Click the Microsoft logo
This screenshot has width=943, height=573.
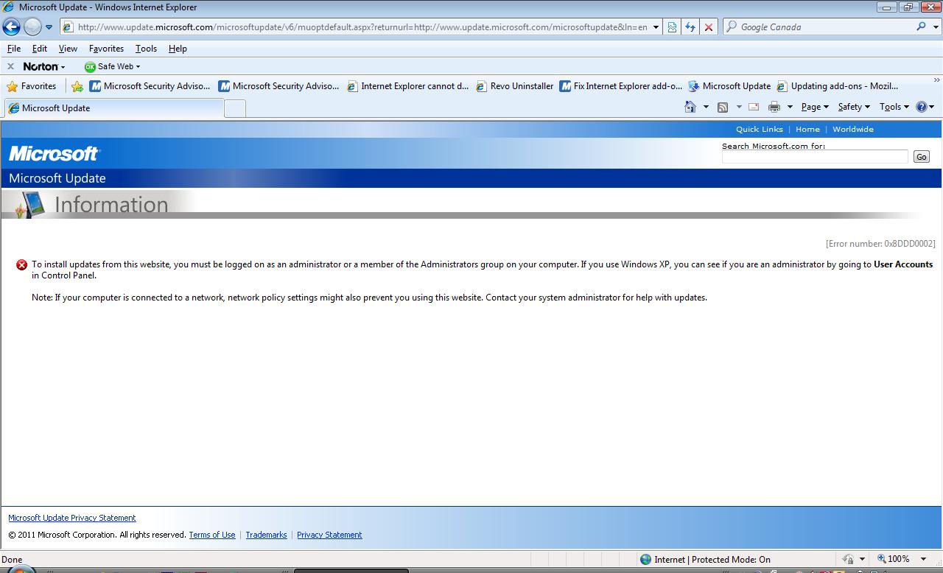(54, 154)
